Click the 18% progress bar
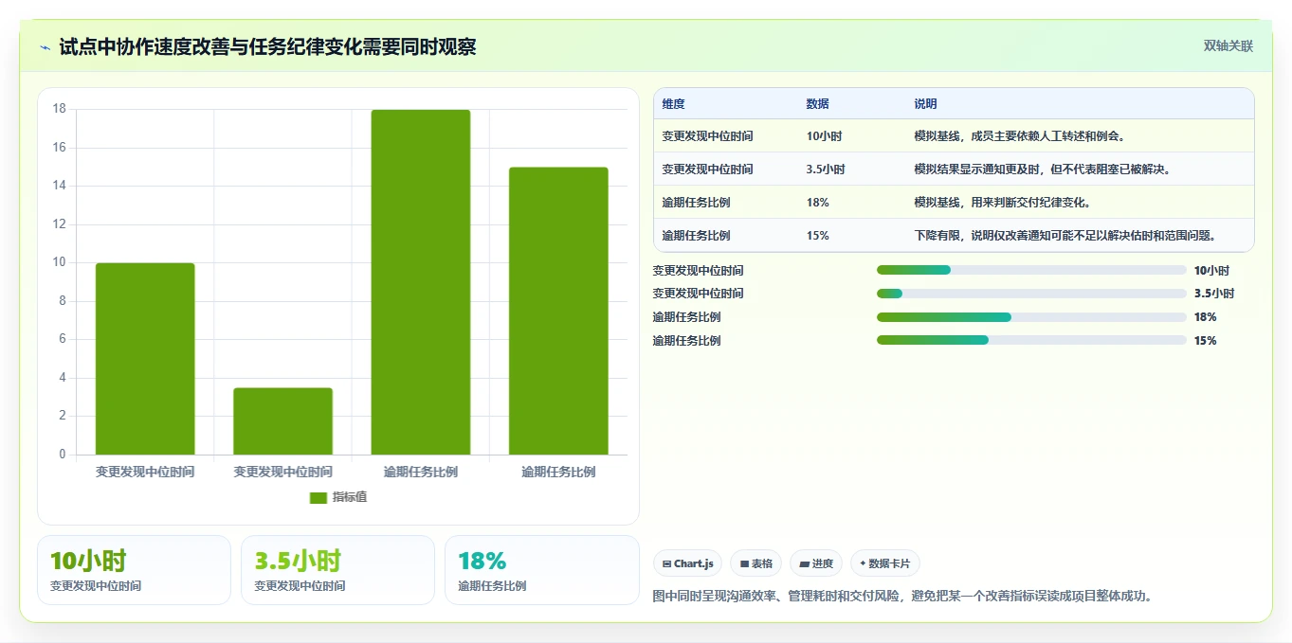 [x=1031, y=317]
